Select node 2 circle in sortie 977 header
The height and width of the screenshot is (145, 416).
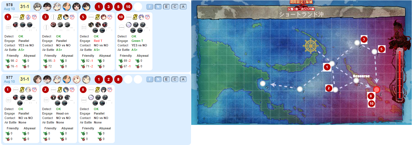tap(109, 79)
